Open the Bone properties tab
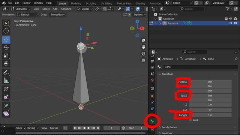The width and height of the screenshot is (240, 135). [x=152, y=121]
